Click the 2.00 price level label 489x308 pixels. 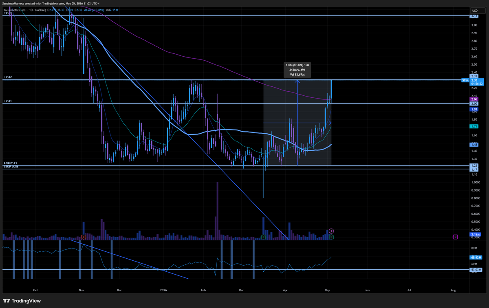click(x=474, y=104)
